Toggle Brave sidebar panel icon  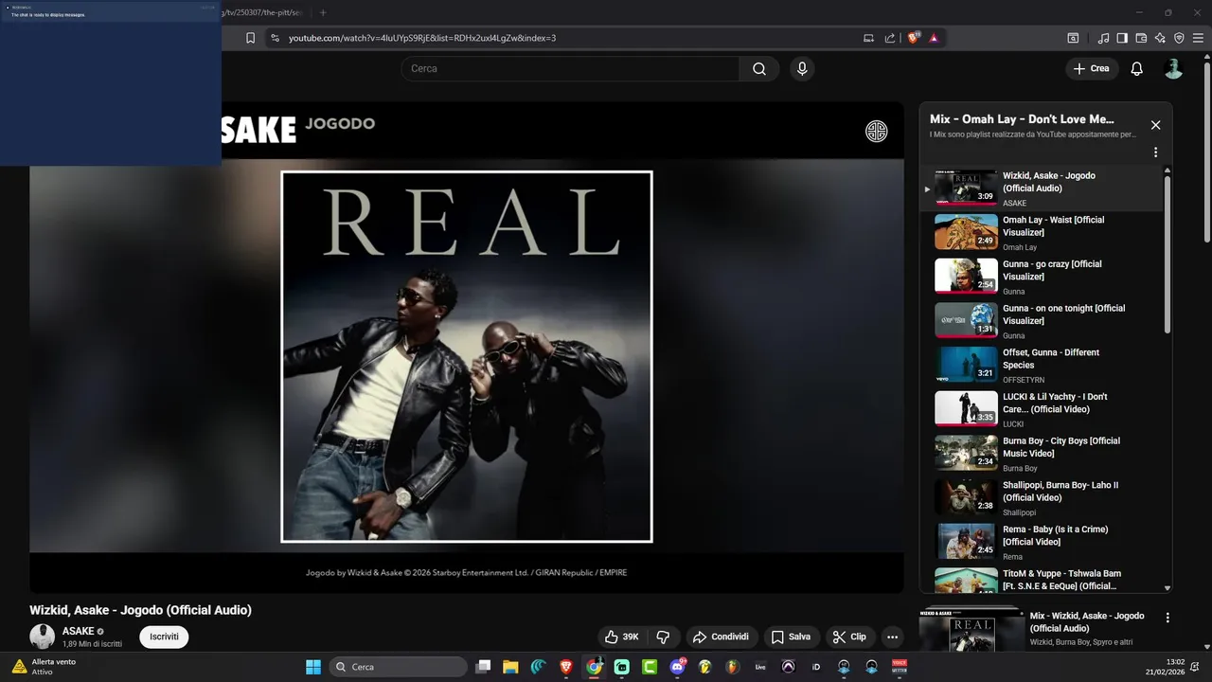pos(1122,38)
